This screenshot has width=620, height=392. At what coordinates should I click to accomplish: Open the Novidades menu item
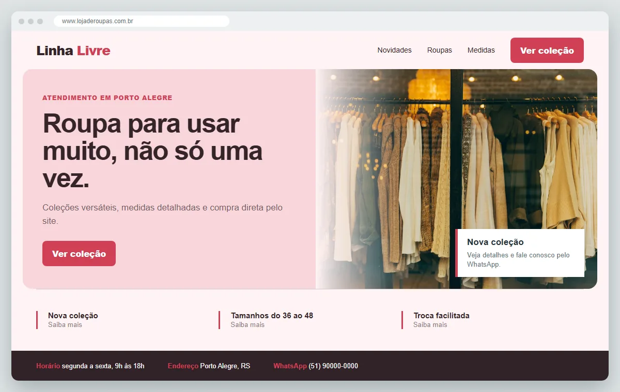tap(394, 50)
